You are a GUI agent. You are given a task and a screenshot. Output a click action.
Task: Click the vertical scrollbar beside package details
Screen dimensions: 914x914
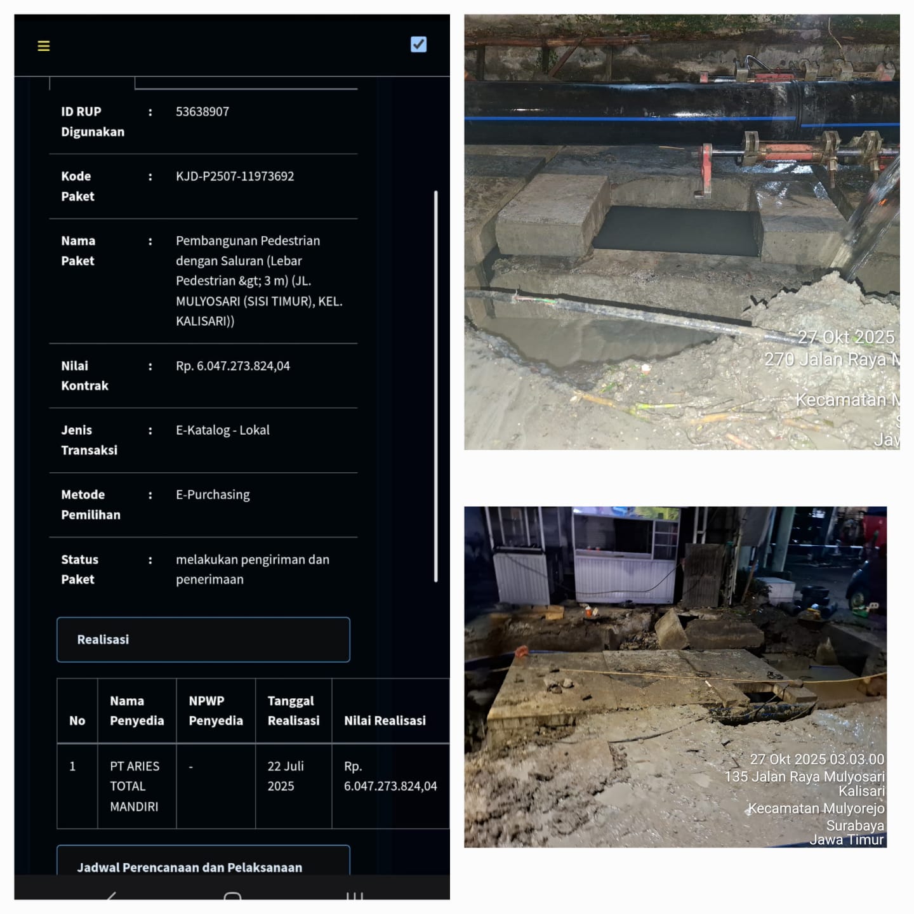[x=435, y=386]
